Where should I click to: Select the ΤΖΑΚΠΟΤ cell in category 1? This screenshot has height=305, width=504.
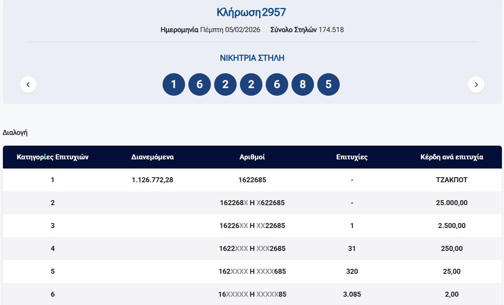click(x=452, y=180)
